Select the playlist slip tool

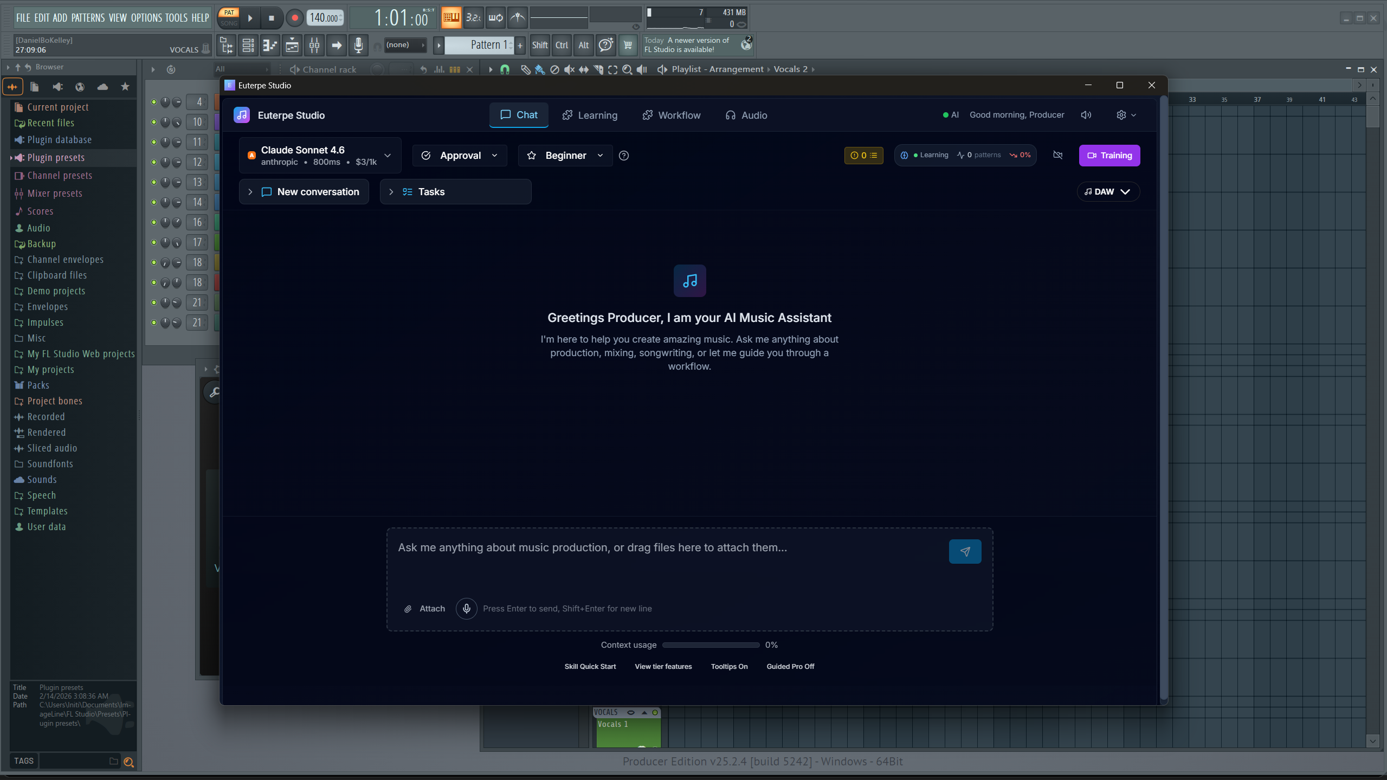584,69
